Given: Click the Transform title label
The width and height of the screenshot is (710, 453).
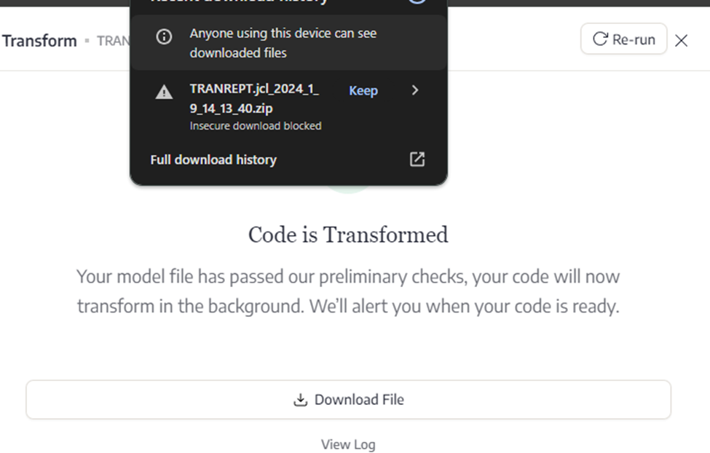Looking at the screenshot, I should coord(39,41).
